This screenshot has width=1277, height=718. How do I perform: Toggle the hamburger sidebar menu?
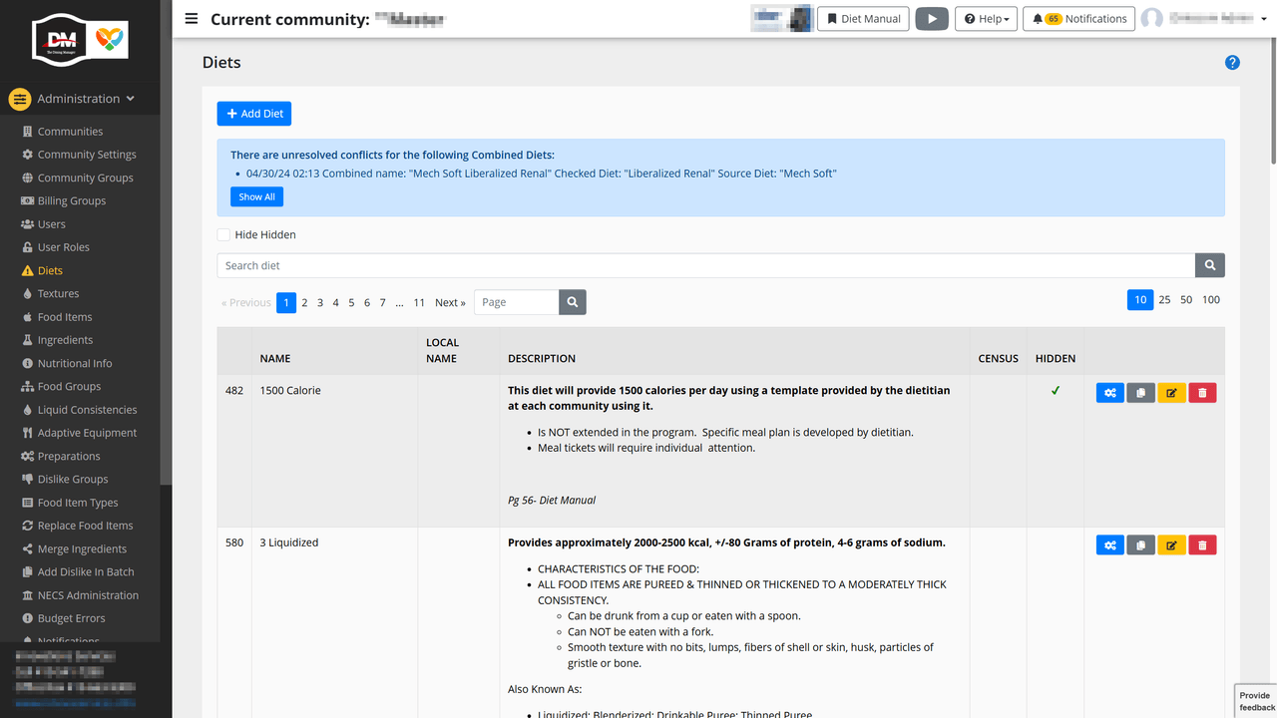pos(192,18)
